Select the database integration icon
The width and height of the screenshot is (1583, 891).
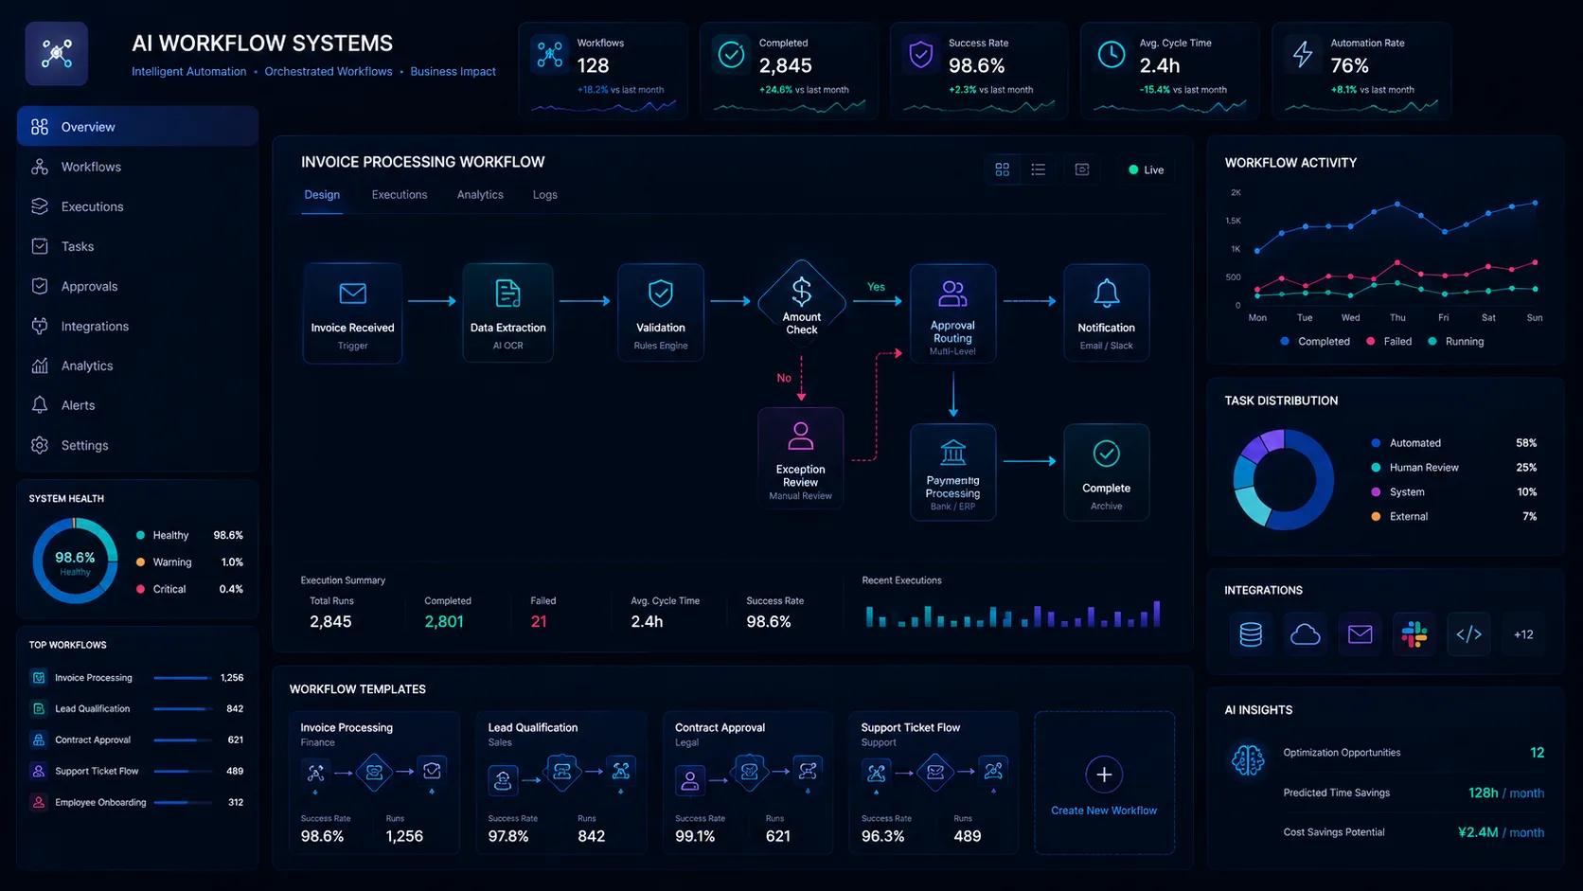click(x=1251, y=634)
